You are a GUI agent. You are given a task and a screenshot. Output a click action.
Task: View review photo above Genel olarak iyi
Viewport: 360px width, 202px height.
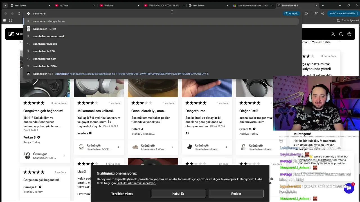point(153,88)
